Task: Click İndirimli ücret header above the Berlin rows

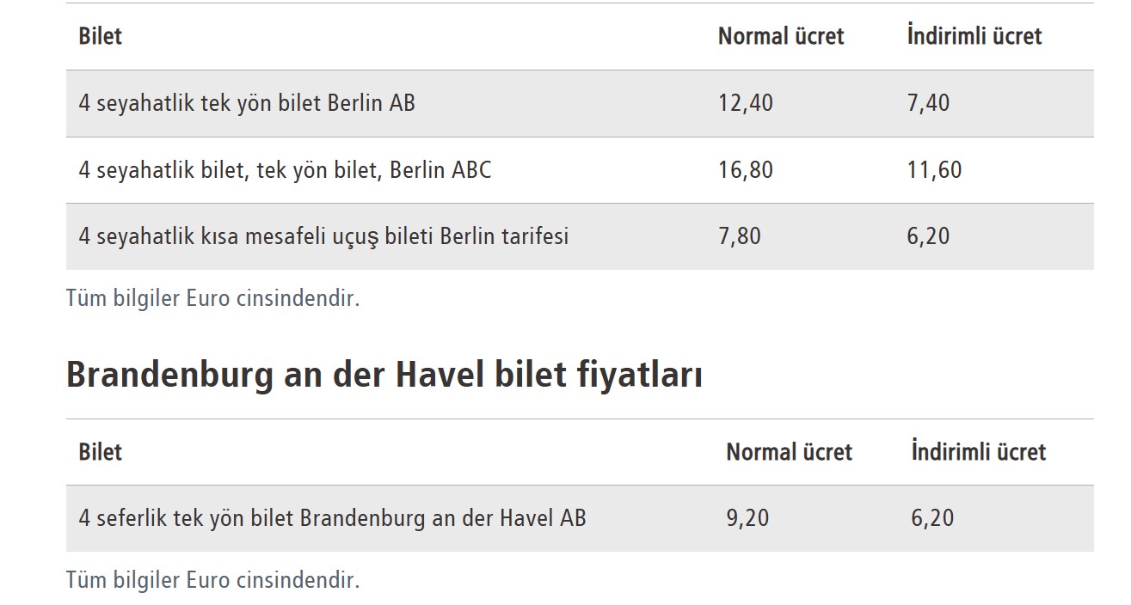Action: (974, 36)
